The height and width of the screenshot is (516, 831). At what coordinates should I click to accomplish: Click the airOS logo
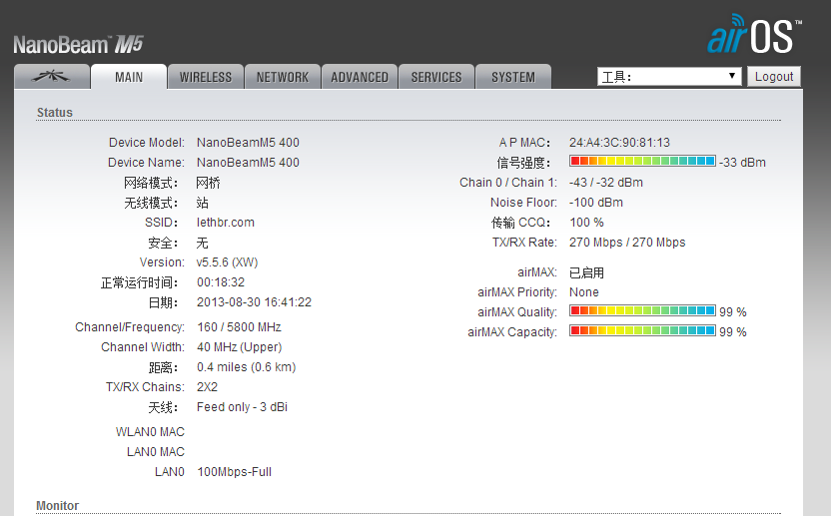pos(754,35)
